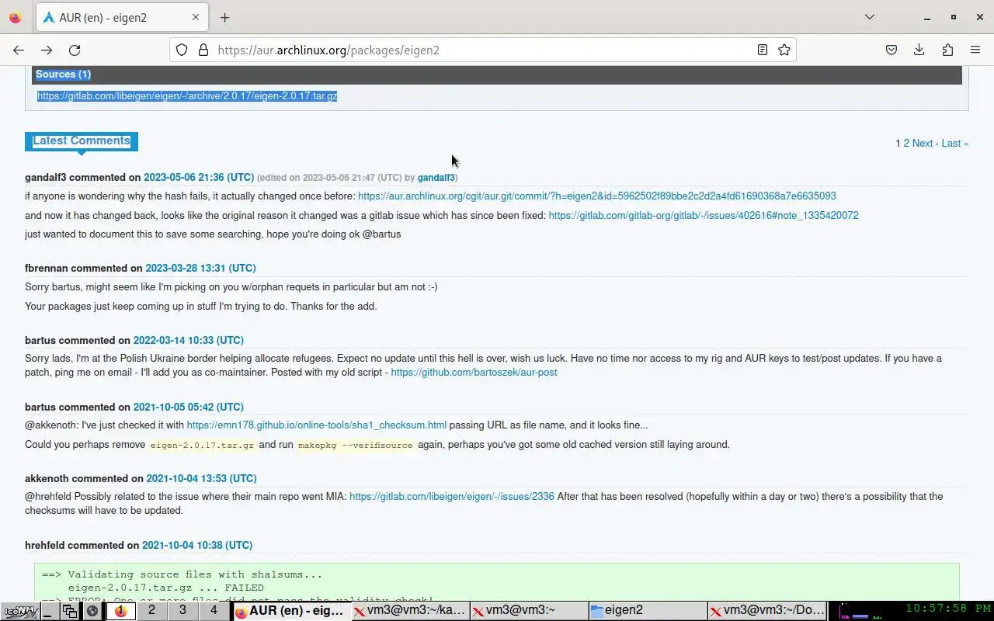Open the window list taskbar icon

pos(70,611)
